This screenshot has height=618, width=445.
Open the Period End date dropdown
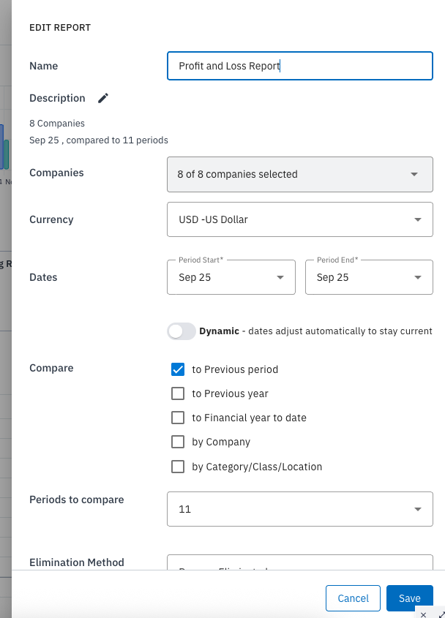369,277
